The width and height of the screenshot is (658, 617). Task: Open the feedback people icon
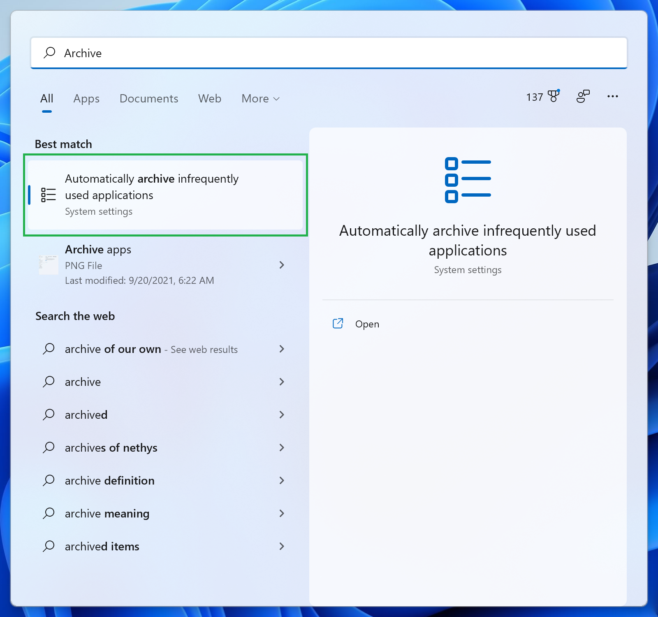click(583, 96)
